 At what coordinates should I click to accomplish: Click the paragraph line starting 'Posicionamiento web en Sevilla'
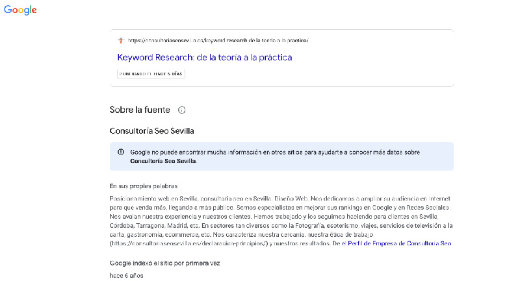pyautogui.click(x=279, y=199)
